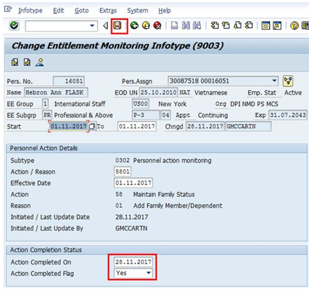
Task: Click the Pers. No. field 16051
Action: pos(69,81)
